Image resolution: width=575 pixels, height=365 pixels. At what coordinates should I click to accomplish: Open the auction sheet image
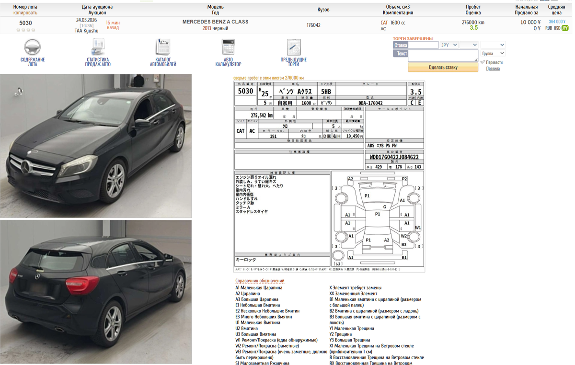tap(329, 176)
